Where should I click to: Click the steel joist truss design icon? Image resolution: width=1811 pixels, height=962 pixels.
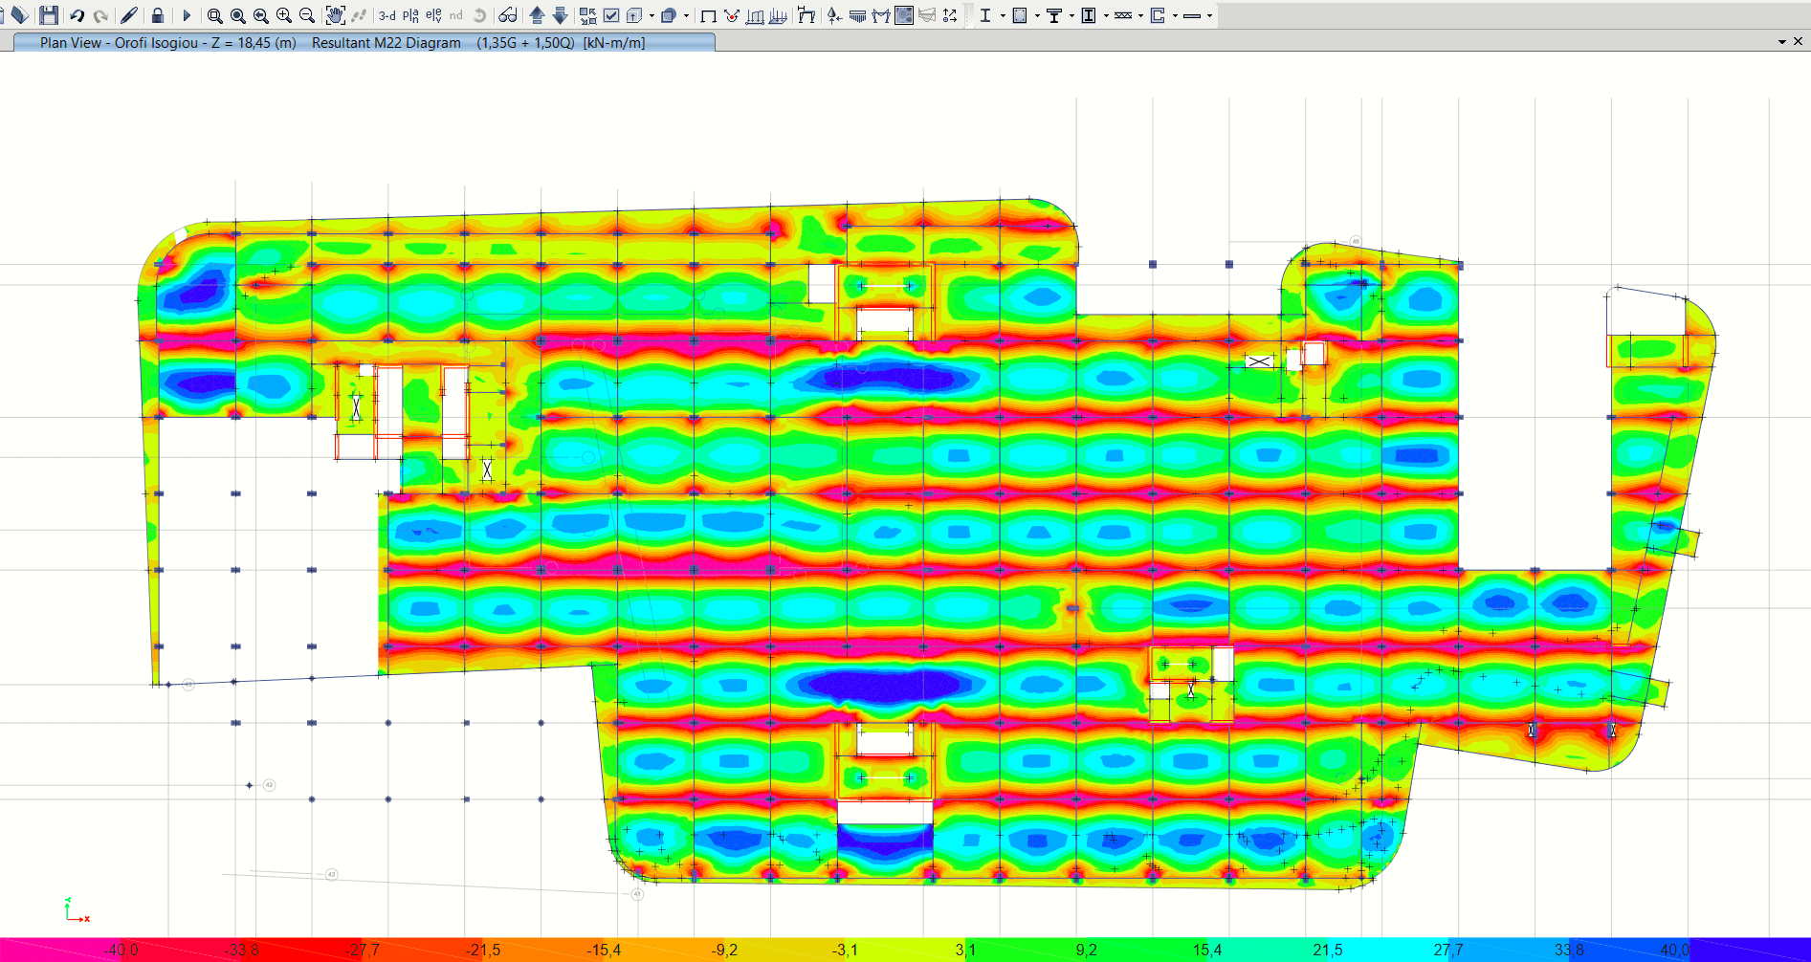pyautogui.click(x=1123, y=15)
